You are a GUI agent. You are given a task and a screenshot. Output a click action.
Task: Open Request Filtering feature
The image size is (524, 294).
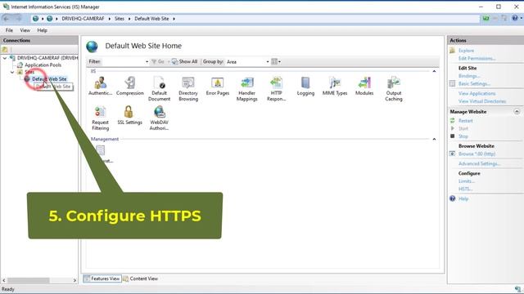click(x=100, y=118)
